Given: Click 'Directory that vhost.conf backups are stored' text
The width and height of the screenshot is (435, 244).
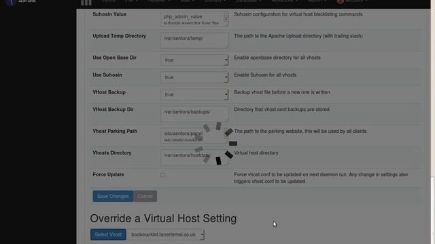Looking at the screenshot, I should coord(282,110).
